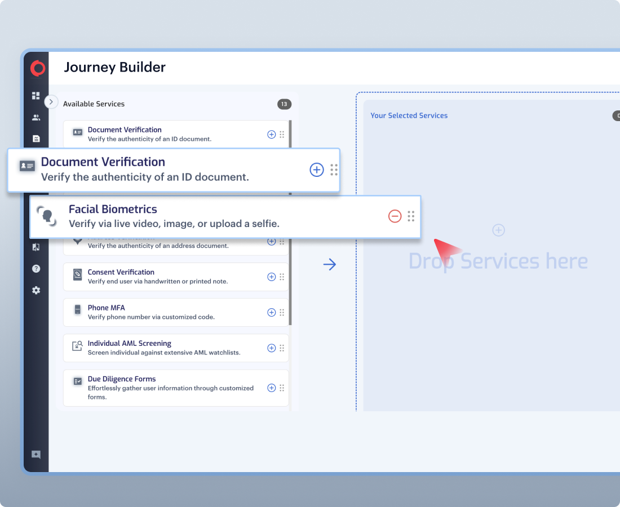This screenshot has height=507, width=620.
Task: Select the Consent Verification service title
Action: pyautogui.click(x=121, y=272)
